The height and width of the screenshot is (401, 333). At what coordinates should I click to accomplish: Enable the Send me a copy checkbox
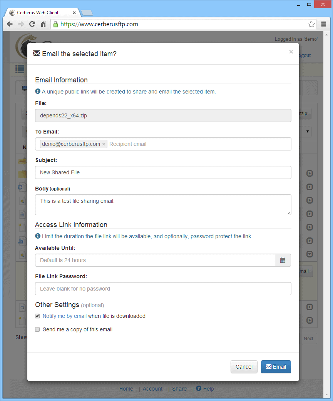click(37, 329)
